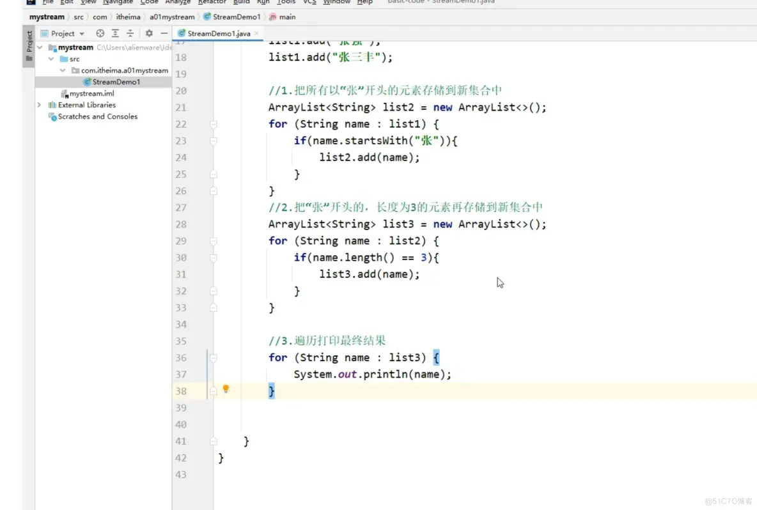Select Scratches and Consoles in tree

pos(98,117)
